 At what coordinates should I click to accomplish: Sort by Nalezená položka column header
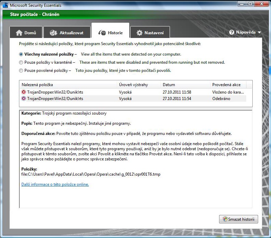[x=68, y=85]
